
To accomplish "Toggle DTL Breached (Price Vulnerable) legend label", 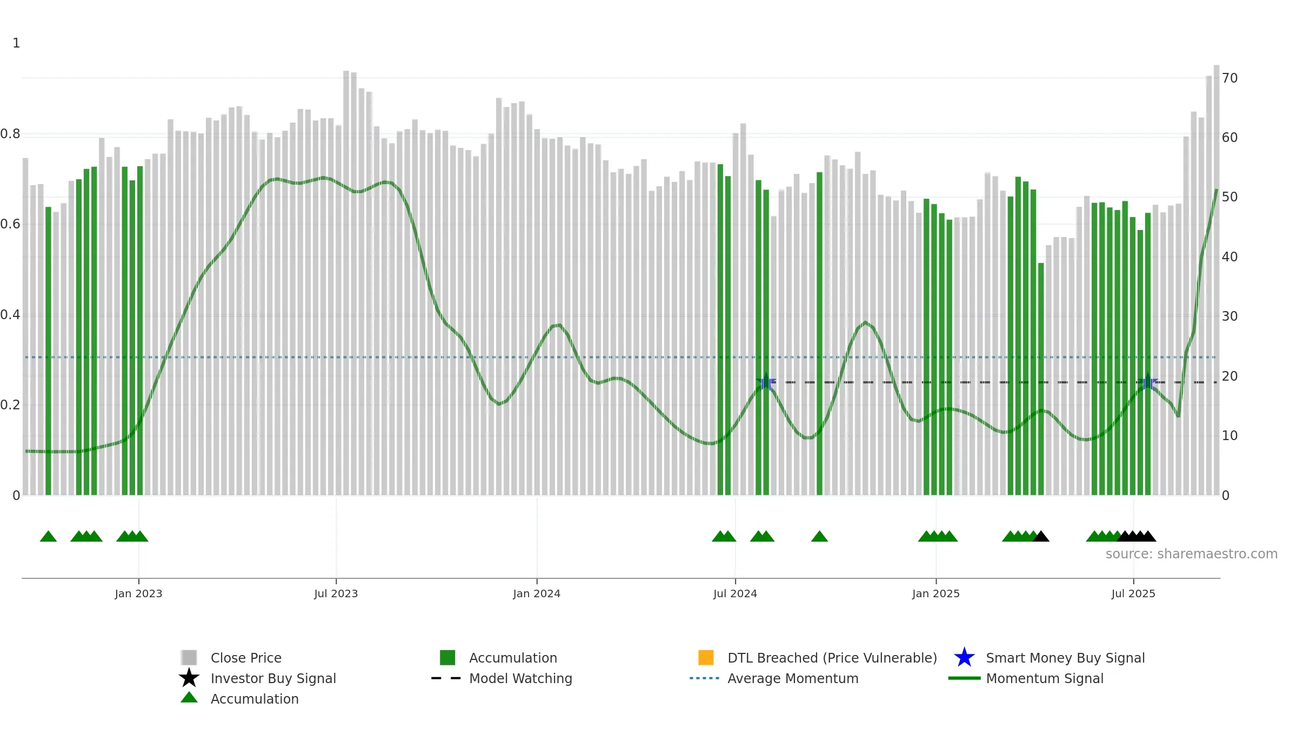I will point(832,658).
